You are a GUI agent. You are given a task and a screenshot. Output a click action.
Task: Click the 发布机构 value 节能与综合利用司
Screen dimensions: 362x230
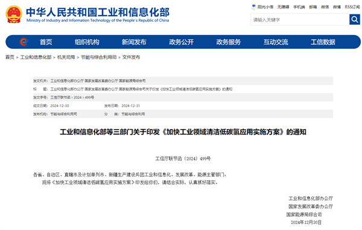point(64,114)
